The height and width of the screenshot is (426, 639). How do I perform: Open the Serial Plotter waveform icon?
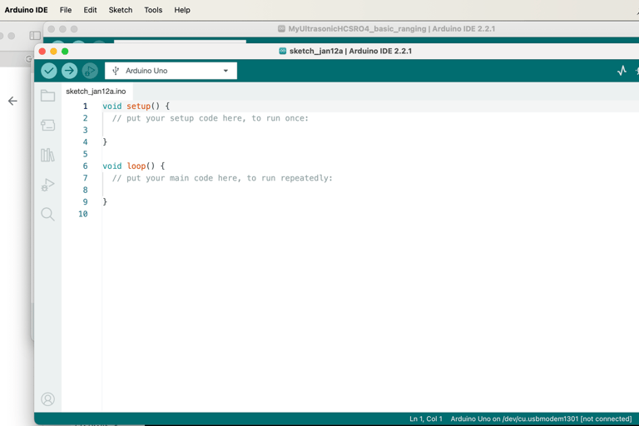coord(622,71)
